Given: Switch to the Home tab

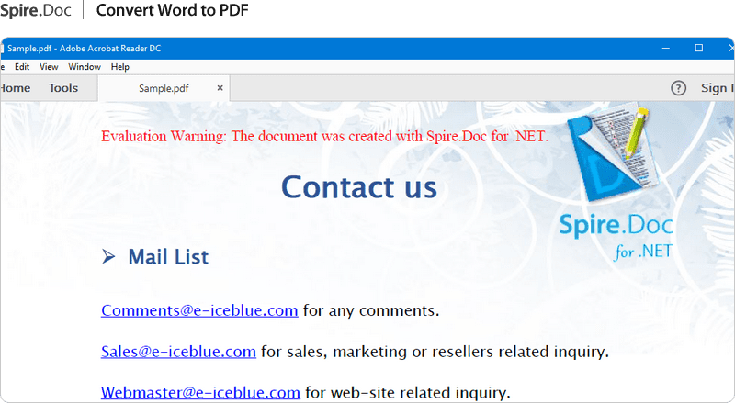Looking at the screenshot, I should [x=15, y=88].
